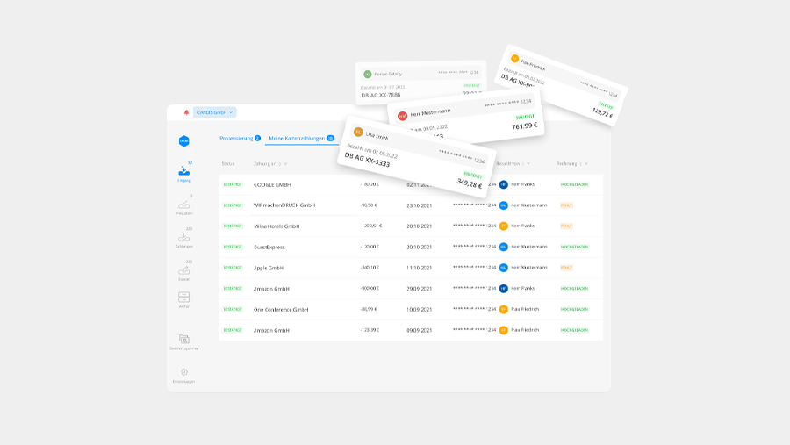Click HOCHGELADEN badge in GOOGLE GMBH row

point(574,184)
